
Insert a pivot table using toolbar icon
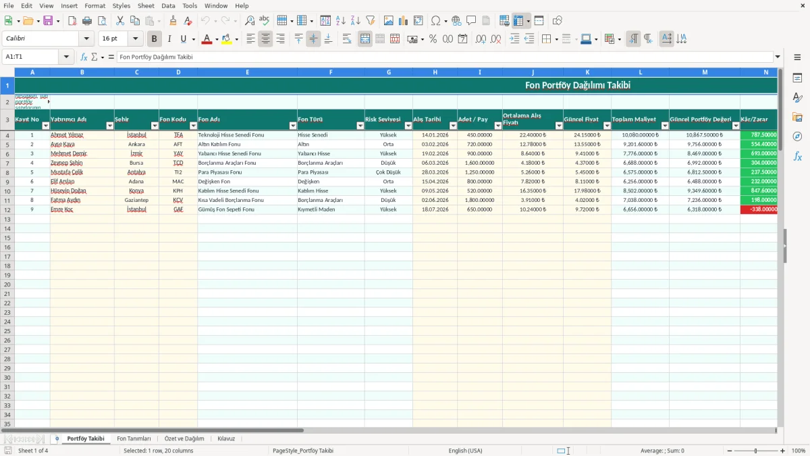tap(418, 21)
